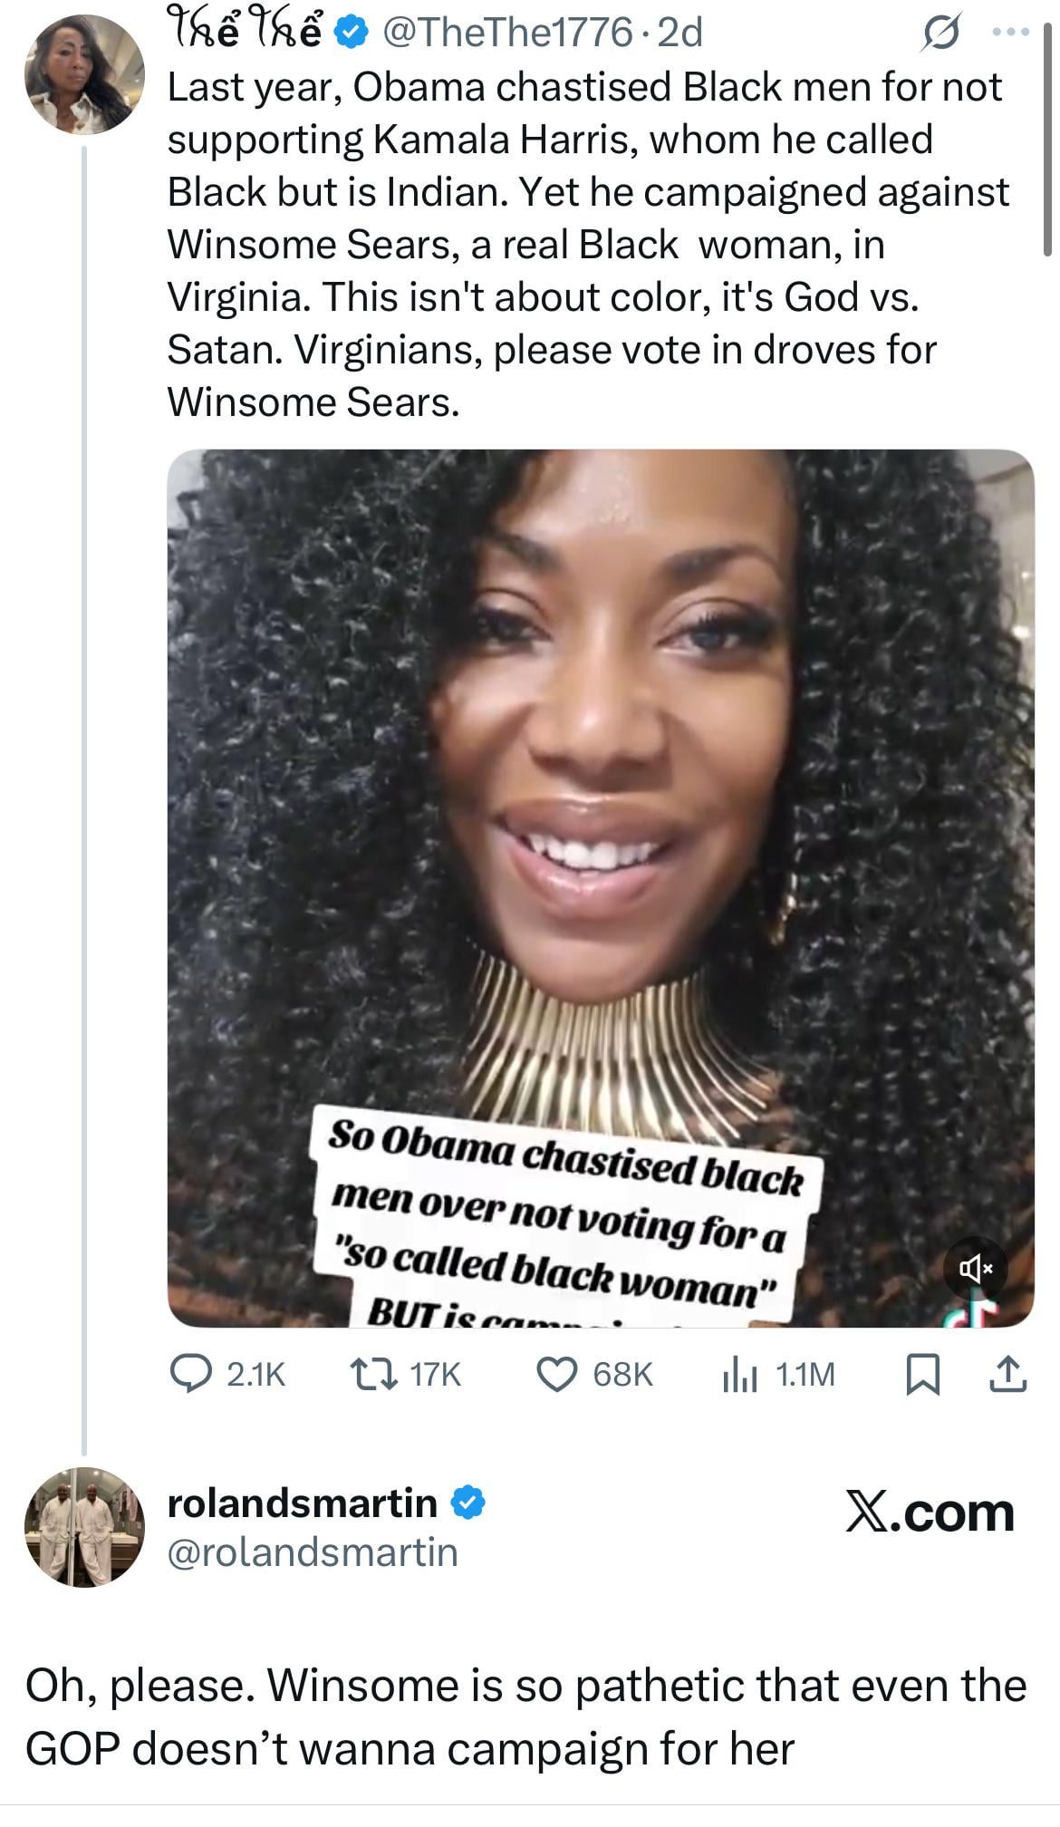This screenshot has width=1060, height=1827.
Task: Open the rolandsmartin display name
Action: (x=303, y=1503)
